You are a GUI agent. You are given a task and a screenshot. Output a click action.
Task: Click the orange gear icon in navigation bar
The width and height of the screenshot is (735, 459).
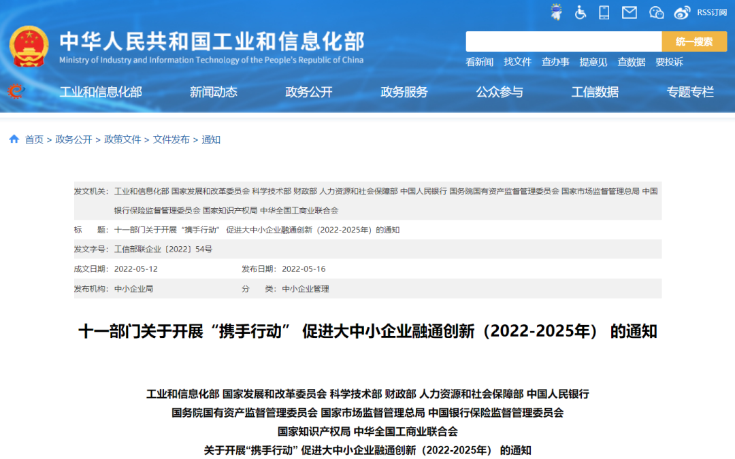click(x=15, y=91)
